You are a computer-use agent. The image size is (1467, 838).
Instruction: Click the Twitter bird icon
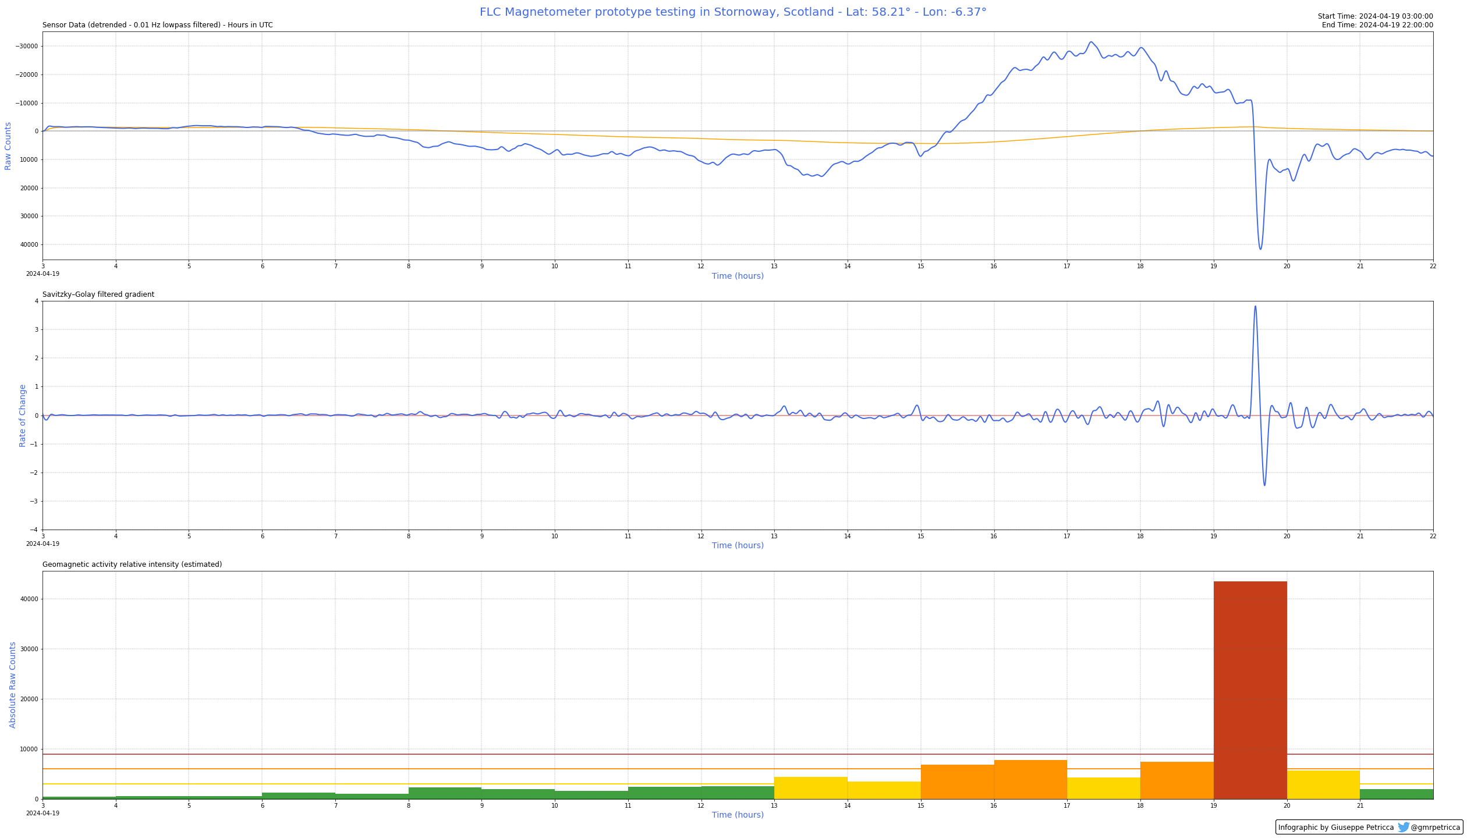(1404, 827)
